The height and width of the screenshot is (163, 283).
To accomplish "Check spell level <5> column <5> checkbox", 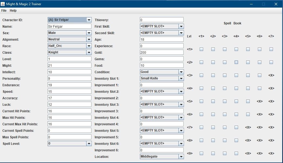I will click(248, 101).
